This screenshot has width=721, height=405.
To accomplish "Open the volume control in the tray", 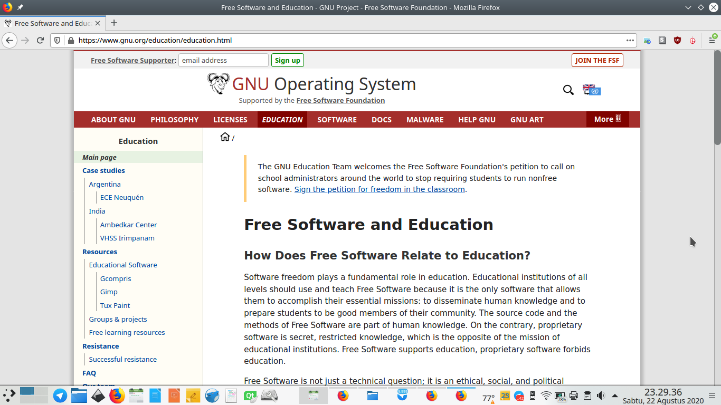I will click(x=601, y=396).
